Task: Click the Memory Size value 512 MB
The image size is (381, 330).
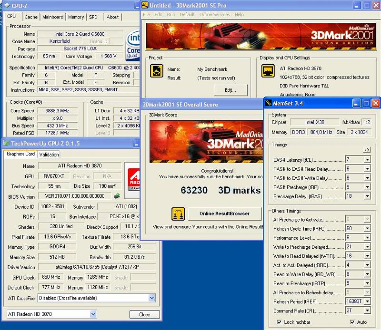Action: (x=57, y=257)
